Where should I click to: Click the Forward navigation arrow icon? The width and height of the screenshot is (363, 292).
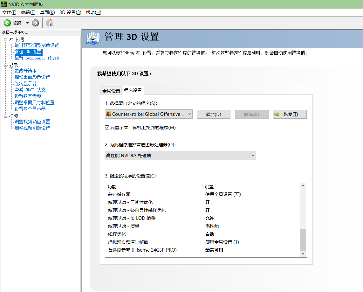pos(35,23)
